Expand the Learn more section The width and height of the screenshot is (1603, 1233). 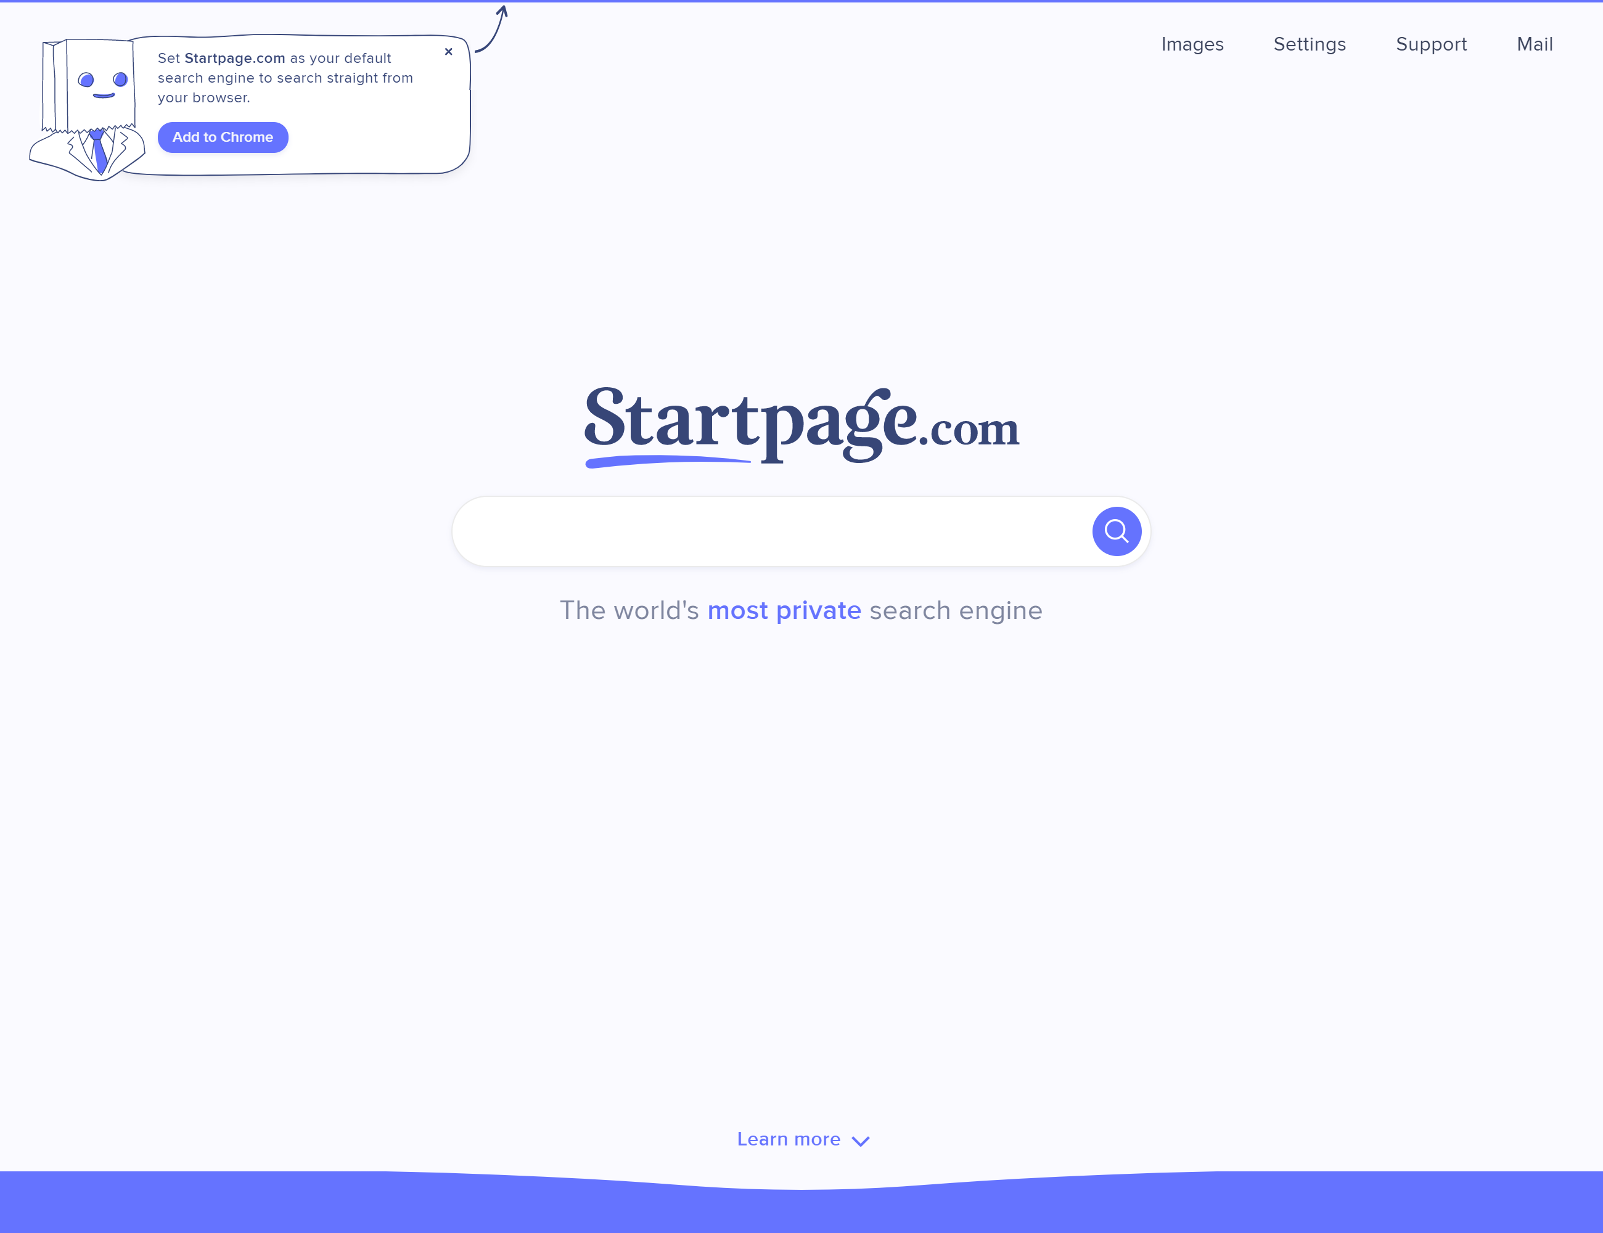[x=802, y=1140]
